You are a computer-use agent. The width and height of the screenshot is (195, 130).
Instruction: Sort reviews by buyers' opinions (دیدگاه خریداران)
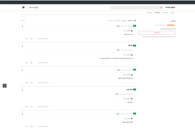[117, 20]
